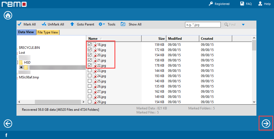Click the tree horizontal scrollbar thumb
This screenshot has width=274, height=139.
[58, 102]
